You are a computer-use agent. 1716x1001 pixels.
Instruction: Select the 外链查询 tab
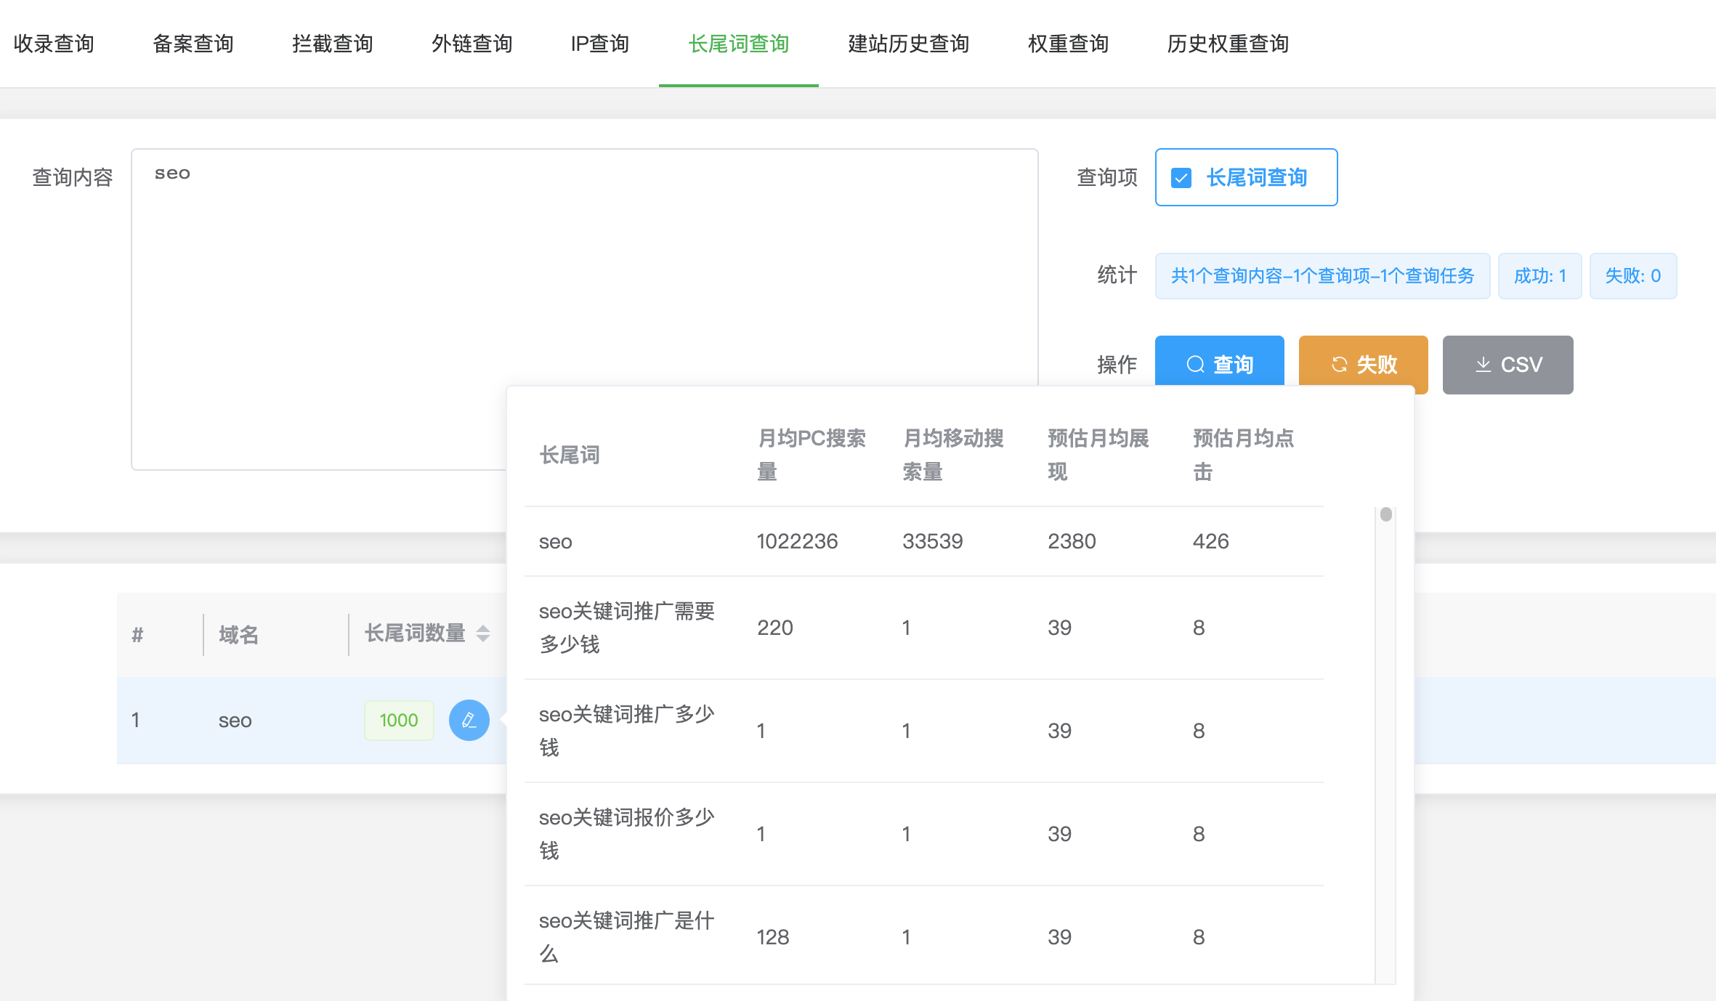coord(469,43)
